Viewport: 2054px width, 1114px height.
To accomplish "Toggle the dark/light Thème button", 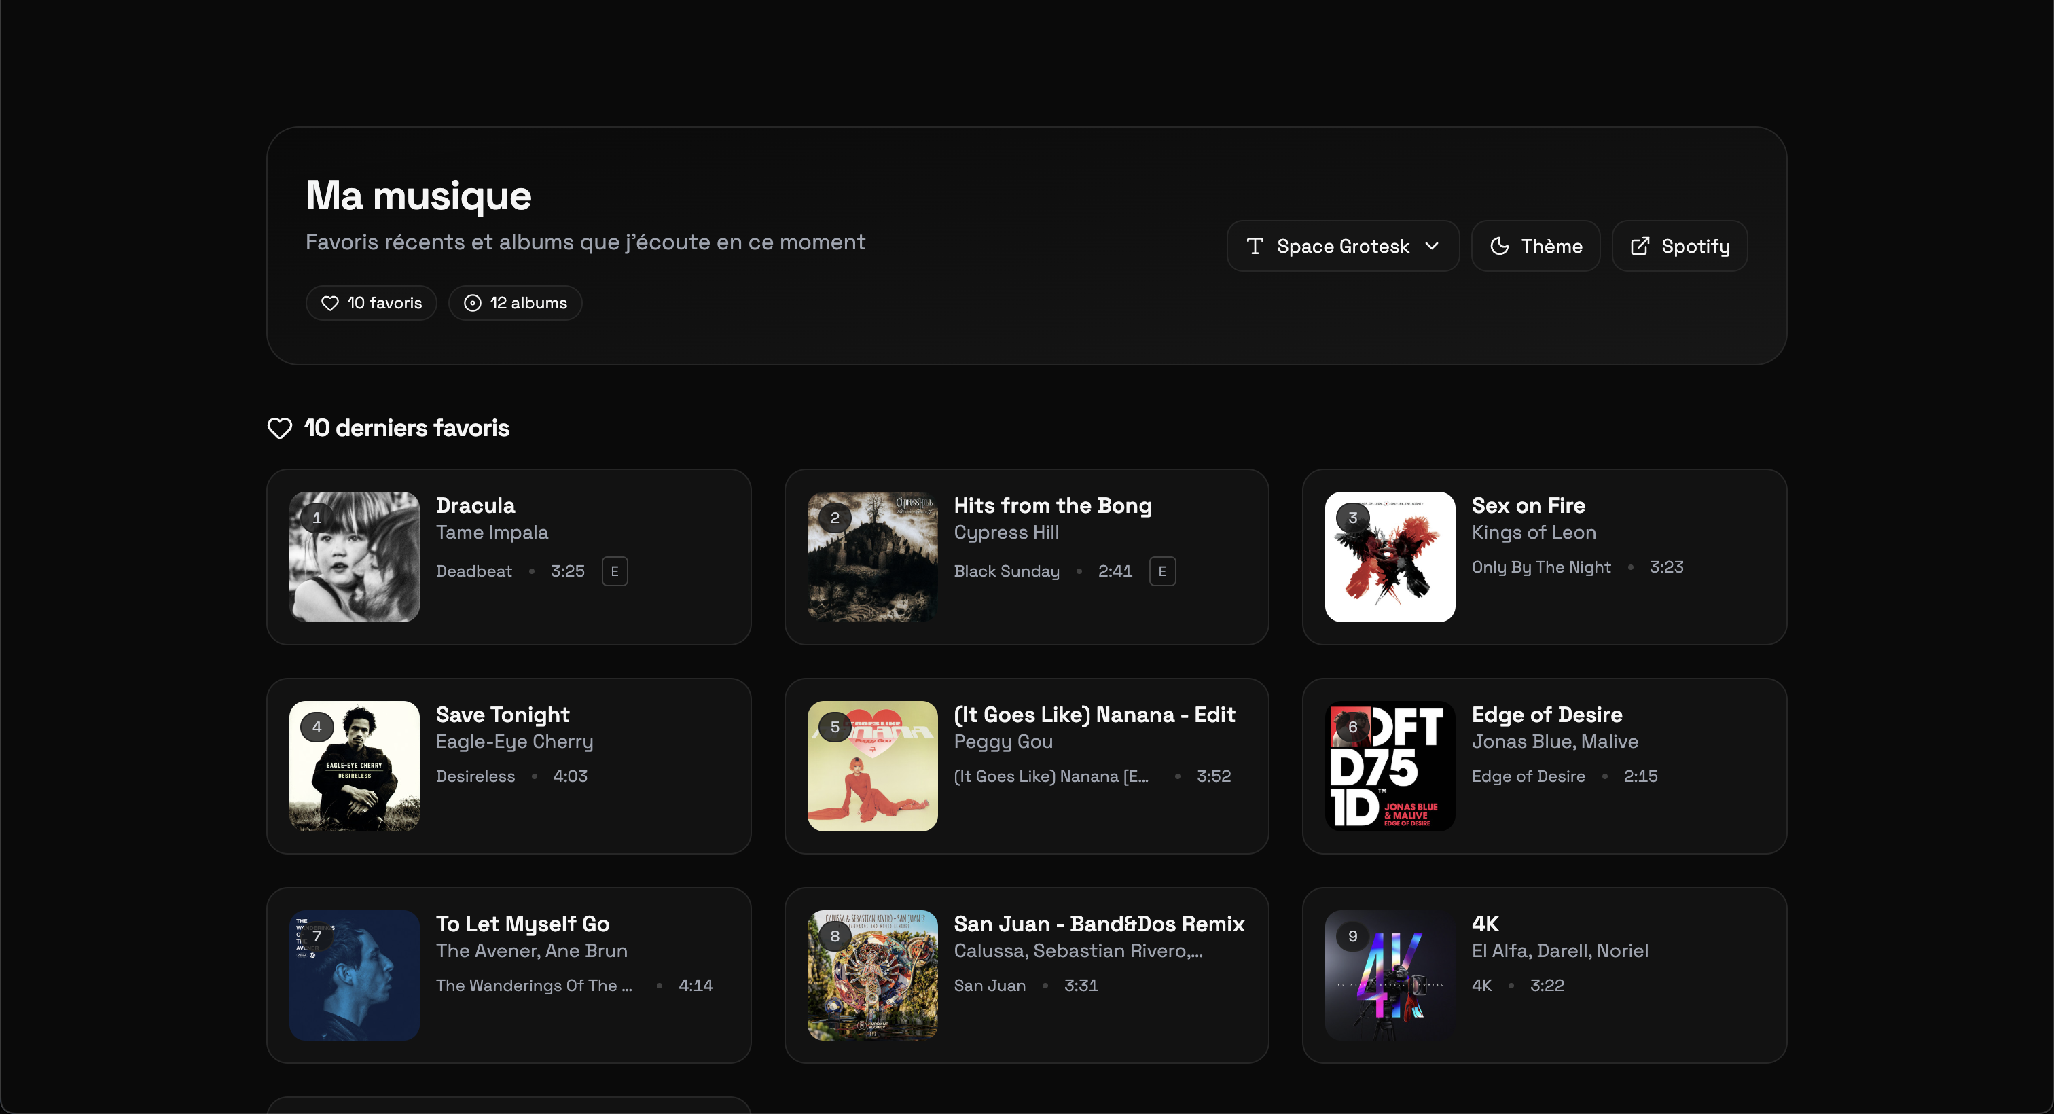I will click(1535, 247).
